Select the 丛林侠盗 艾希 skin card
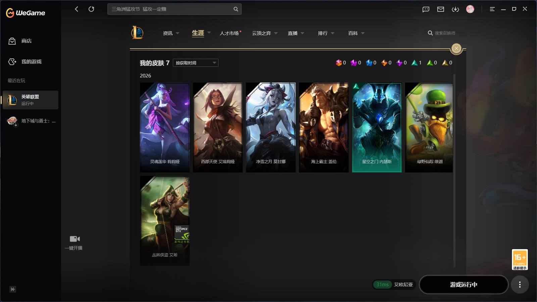The width and height of the screenshot is (537, 302). 164,221
